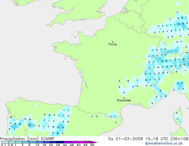This screenshot has width=189, height=146.
Task: Pick the 2–5 mm legend color swatch
Action: 26,142
